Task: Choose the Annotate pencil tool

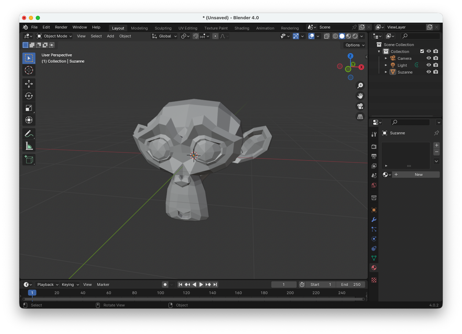Action: (29, 134)
